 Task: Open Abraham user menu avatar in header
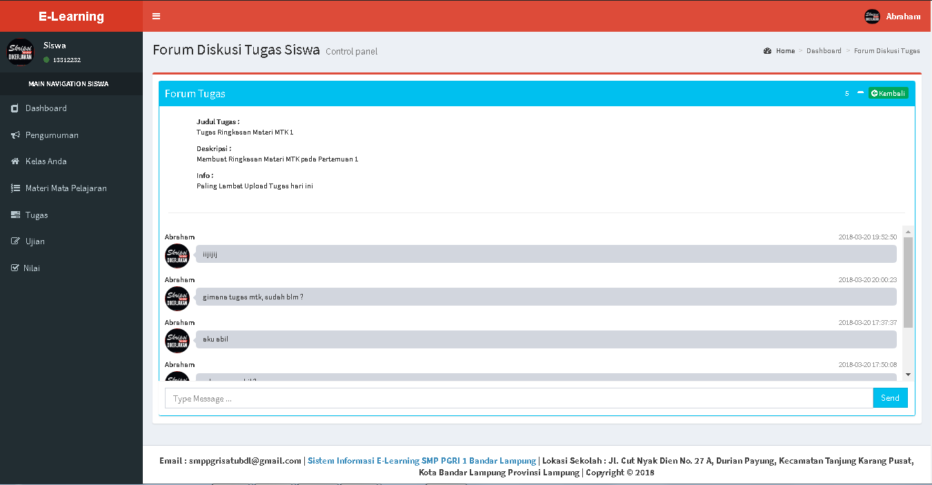(x=872, y=17)
